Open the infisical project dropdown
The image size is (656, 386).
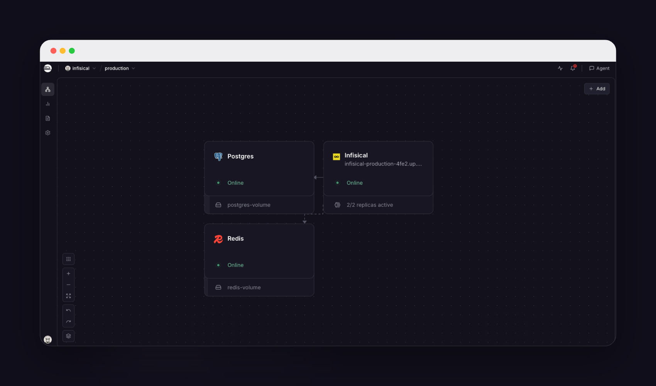81,68
